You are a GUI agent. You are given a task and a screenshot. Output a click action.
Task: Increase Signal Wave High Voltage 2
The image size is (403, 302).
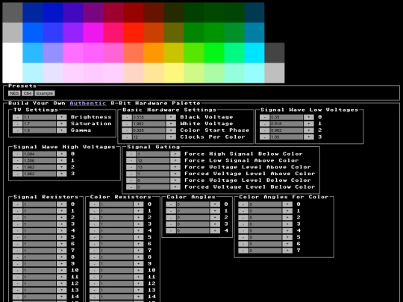[x=62, y=168]
